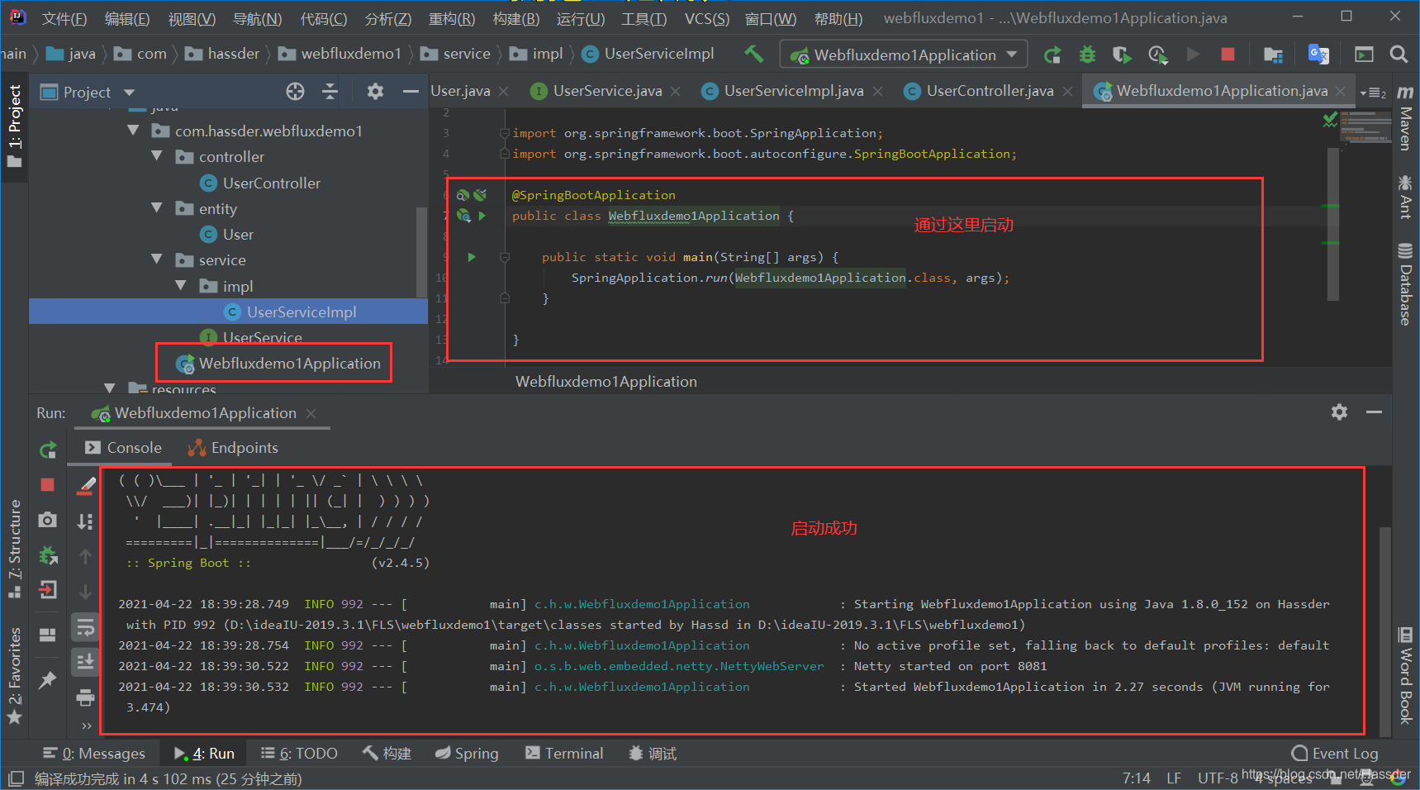Open the 文件(F) menu
The image size is (1420, 790).
(x=64, y=18)
